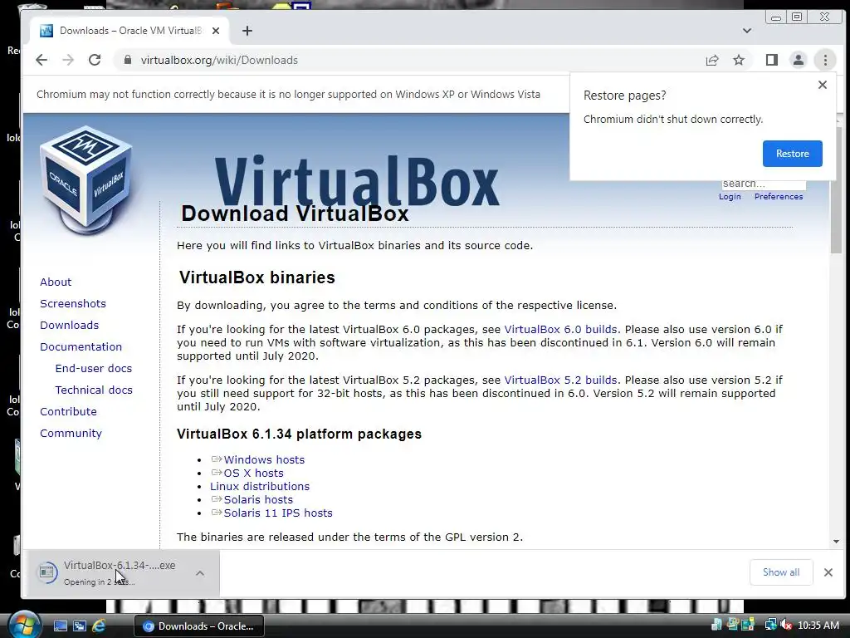Go to Screenshots in the sidebar
Image resolution: width=850 pixels, height=638 pixels.
point(73,304)
